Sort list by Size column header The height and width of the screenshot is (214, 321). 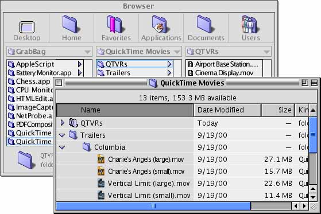tap(278, 110)
